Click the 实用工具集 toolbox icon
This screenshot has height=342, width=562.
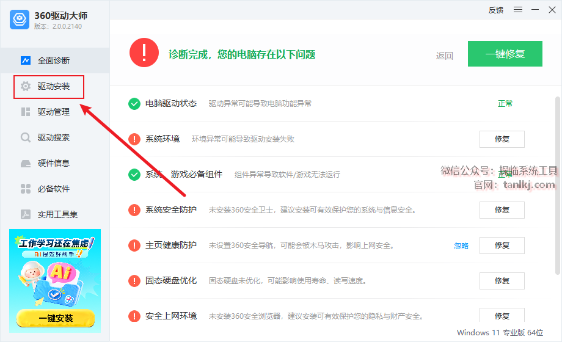(26, 214)
